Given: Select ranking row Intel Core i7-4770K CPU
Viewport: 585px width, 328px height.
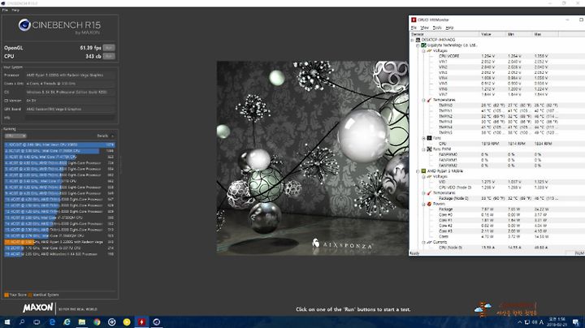Looking at the screenshot, I should [59, 157].
